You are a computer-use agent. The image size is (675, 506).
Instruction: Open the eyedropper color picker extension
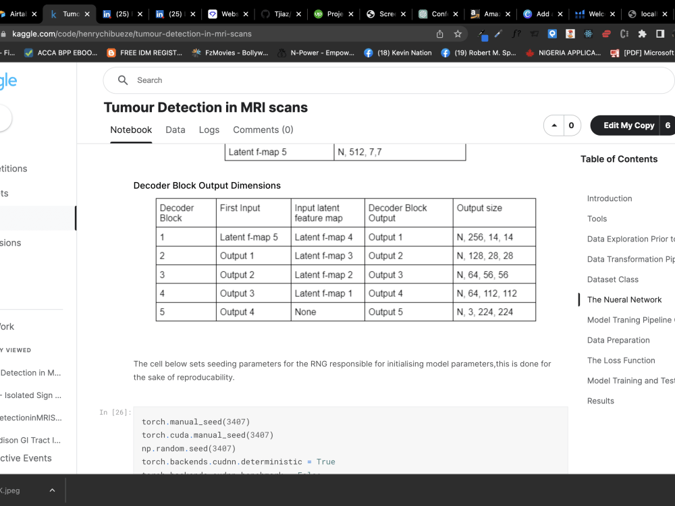(482, 34)
